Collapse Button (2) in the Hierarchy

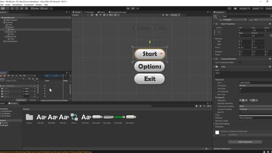[x=5, y=37]
